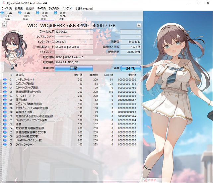Click the firmware field 82.00A82

pyautogui.click(x=74, y=32)
